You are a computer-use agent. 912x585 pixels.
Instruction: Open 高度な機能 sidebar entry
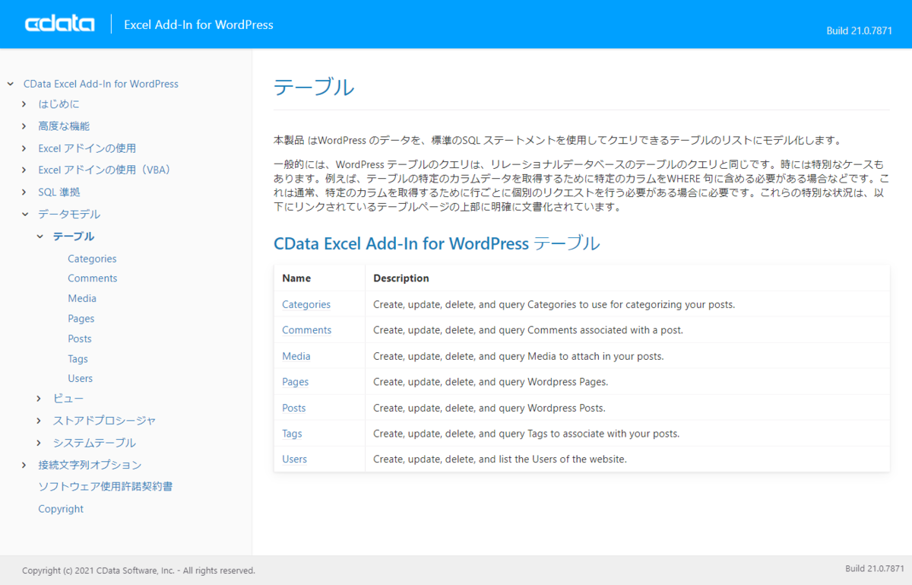[64, 126]
